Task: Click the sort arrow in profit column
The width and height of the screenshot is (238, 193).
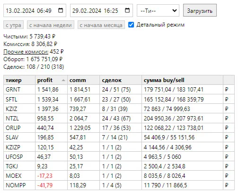Action: [63, 80]
